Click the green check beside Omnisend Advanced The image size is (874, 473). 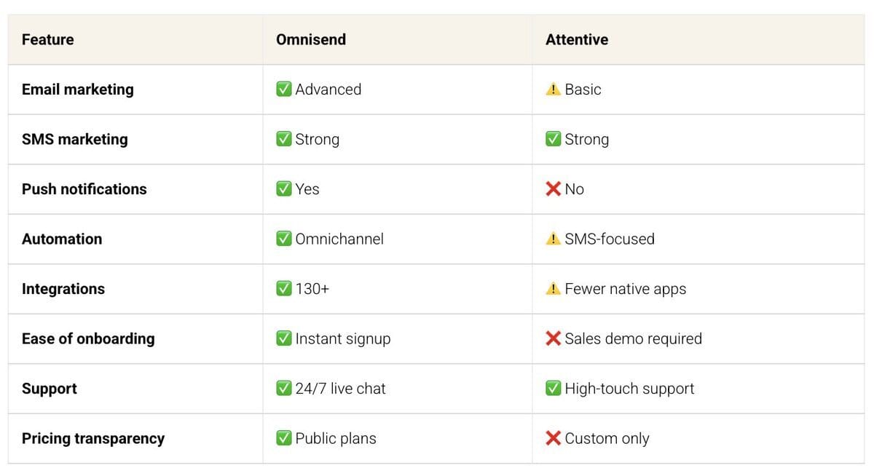click(284, 90)
